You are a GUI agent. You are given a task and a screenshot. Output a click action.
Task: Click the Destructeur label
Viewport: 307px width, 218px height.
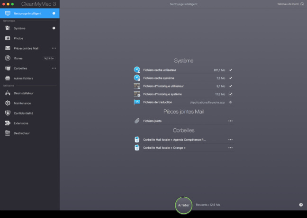(x=22, y=133)
